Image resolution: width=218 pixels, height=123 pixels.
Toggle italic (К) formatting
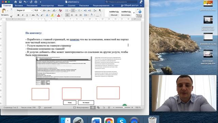(23, 15)
